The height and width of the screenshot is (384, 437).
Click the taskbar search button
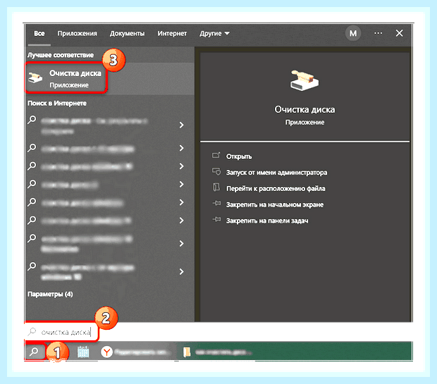point(35,352)
